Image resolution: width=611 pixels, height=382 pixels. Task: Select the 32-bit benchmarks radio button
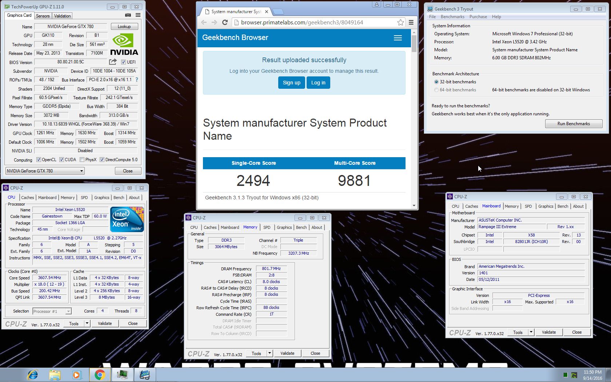pyautogui.click(x=436, y=82)
